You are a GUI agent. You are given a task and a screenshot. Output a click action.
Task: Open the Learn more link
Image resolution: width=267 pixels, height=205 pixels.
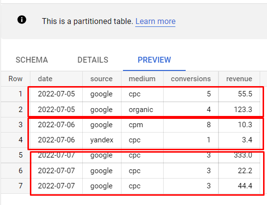point(155,21)
